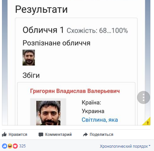The width and height of the screenshot is (154, 151).
Task: Tap the round three-dot overlay button
Action: pos(143,97)
